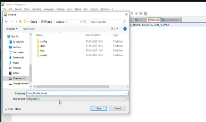Sort files by Type column
The height and width of the screenshot is (122, 206).
click(x=115, y=35)
